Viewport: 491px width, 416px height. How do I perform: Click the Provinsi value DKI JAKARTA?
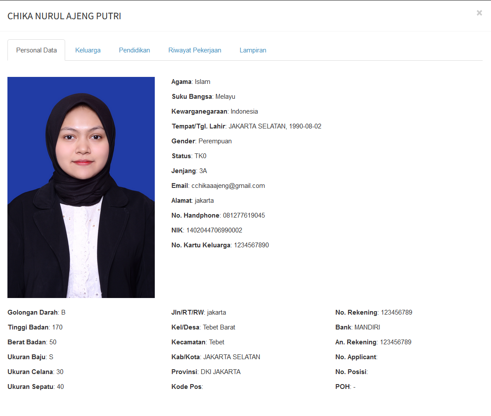click(x=220, y=372)
